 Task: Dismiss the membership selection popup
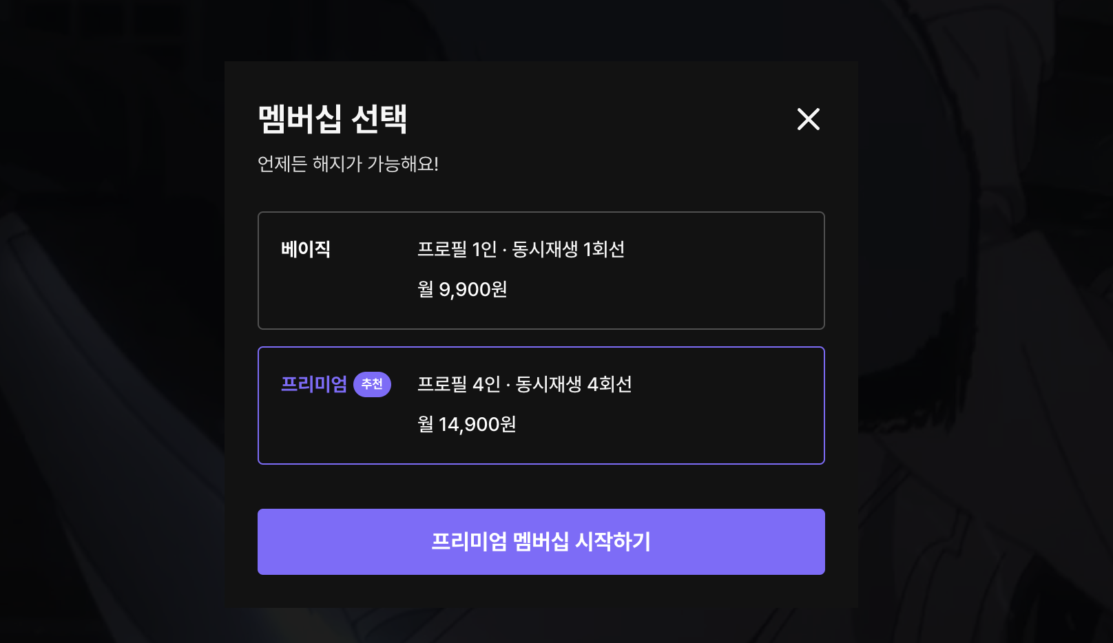(x=809, y=118)
